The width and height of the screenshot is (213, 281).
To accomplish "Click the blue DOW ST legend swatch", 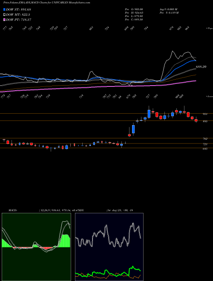I will (5, 9).
